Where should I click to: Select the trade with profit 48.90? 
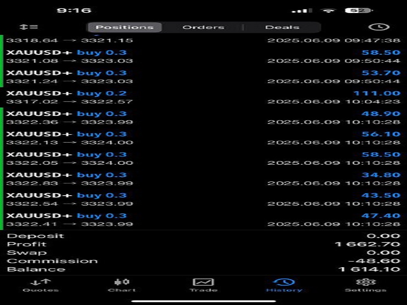pos(203,118)
